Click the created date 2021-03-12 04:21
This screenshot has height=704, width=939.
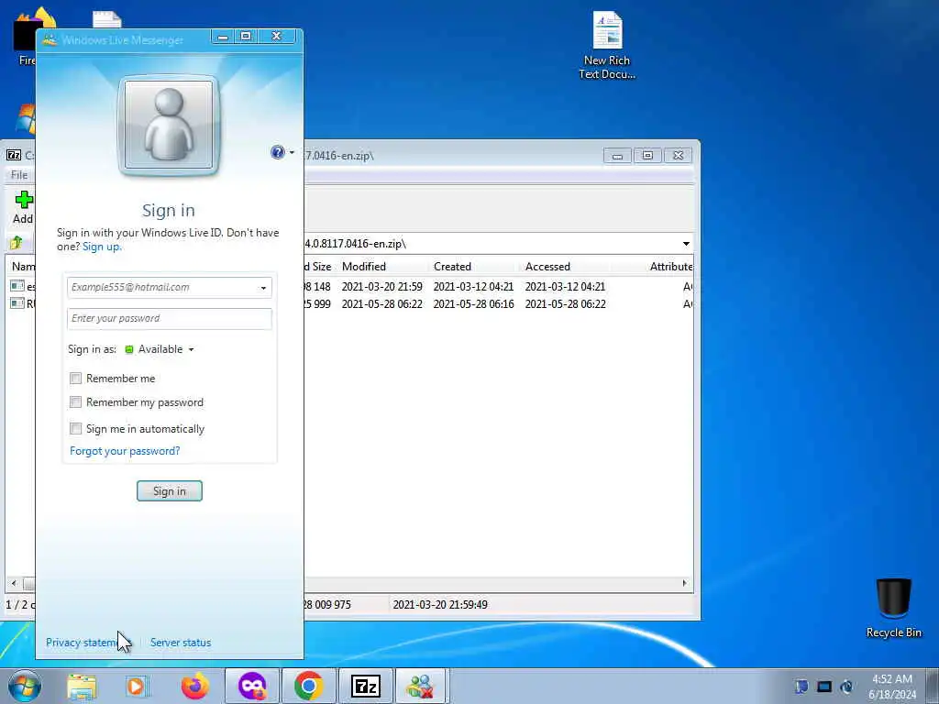coord(473,287)
